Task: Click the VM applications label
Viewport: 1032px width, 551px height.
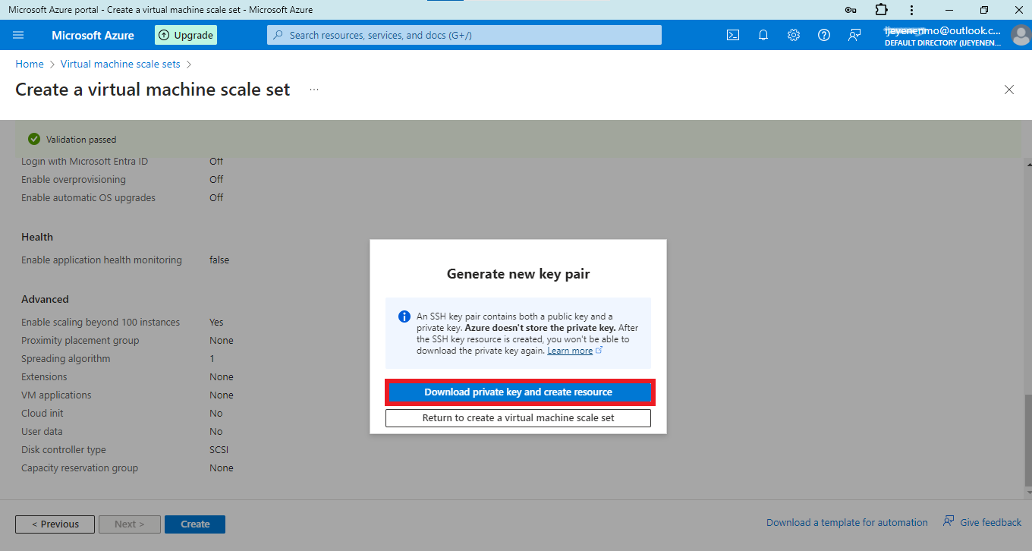Action: pos(56,395)
